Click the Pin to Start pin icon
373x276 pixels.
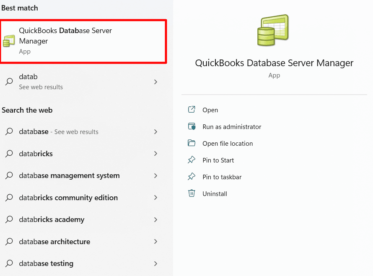[192, 160]
